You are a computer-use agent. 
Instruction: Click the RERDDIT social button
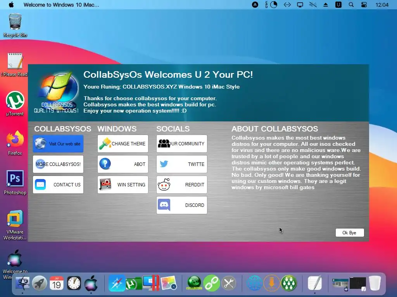point(182,184)
